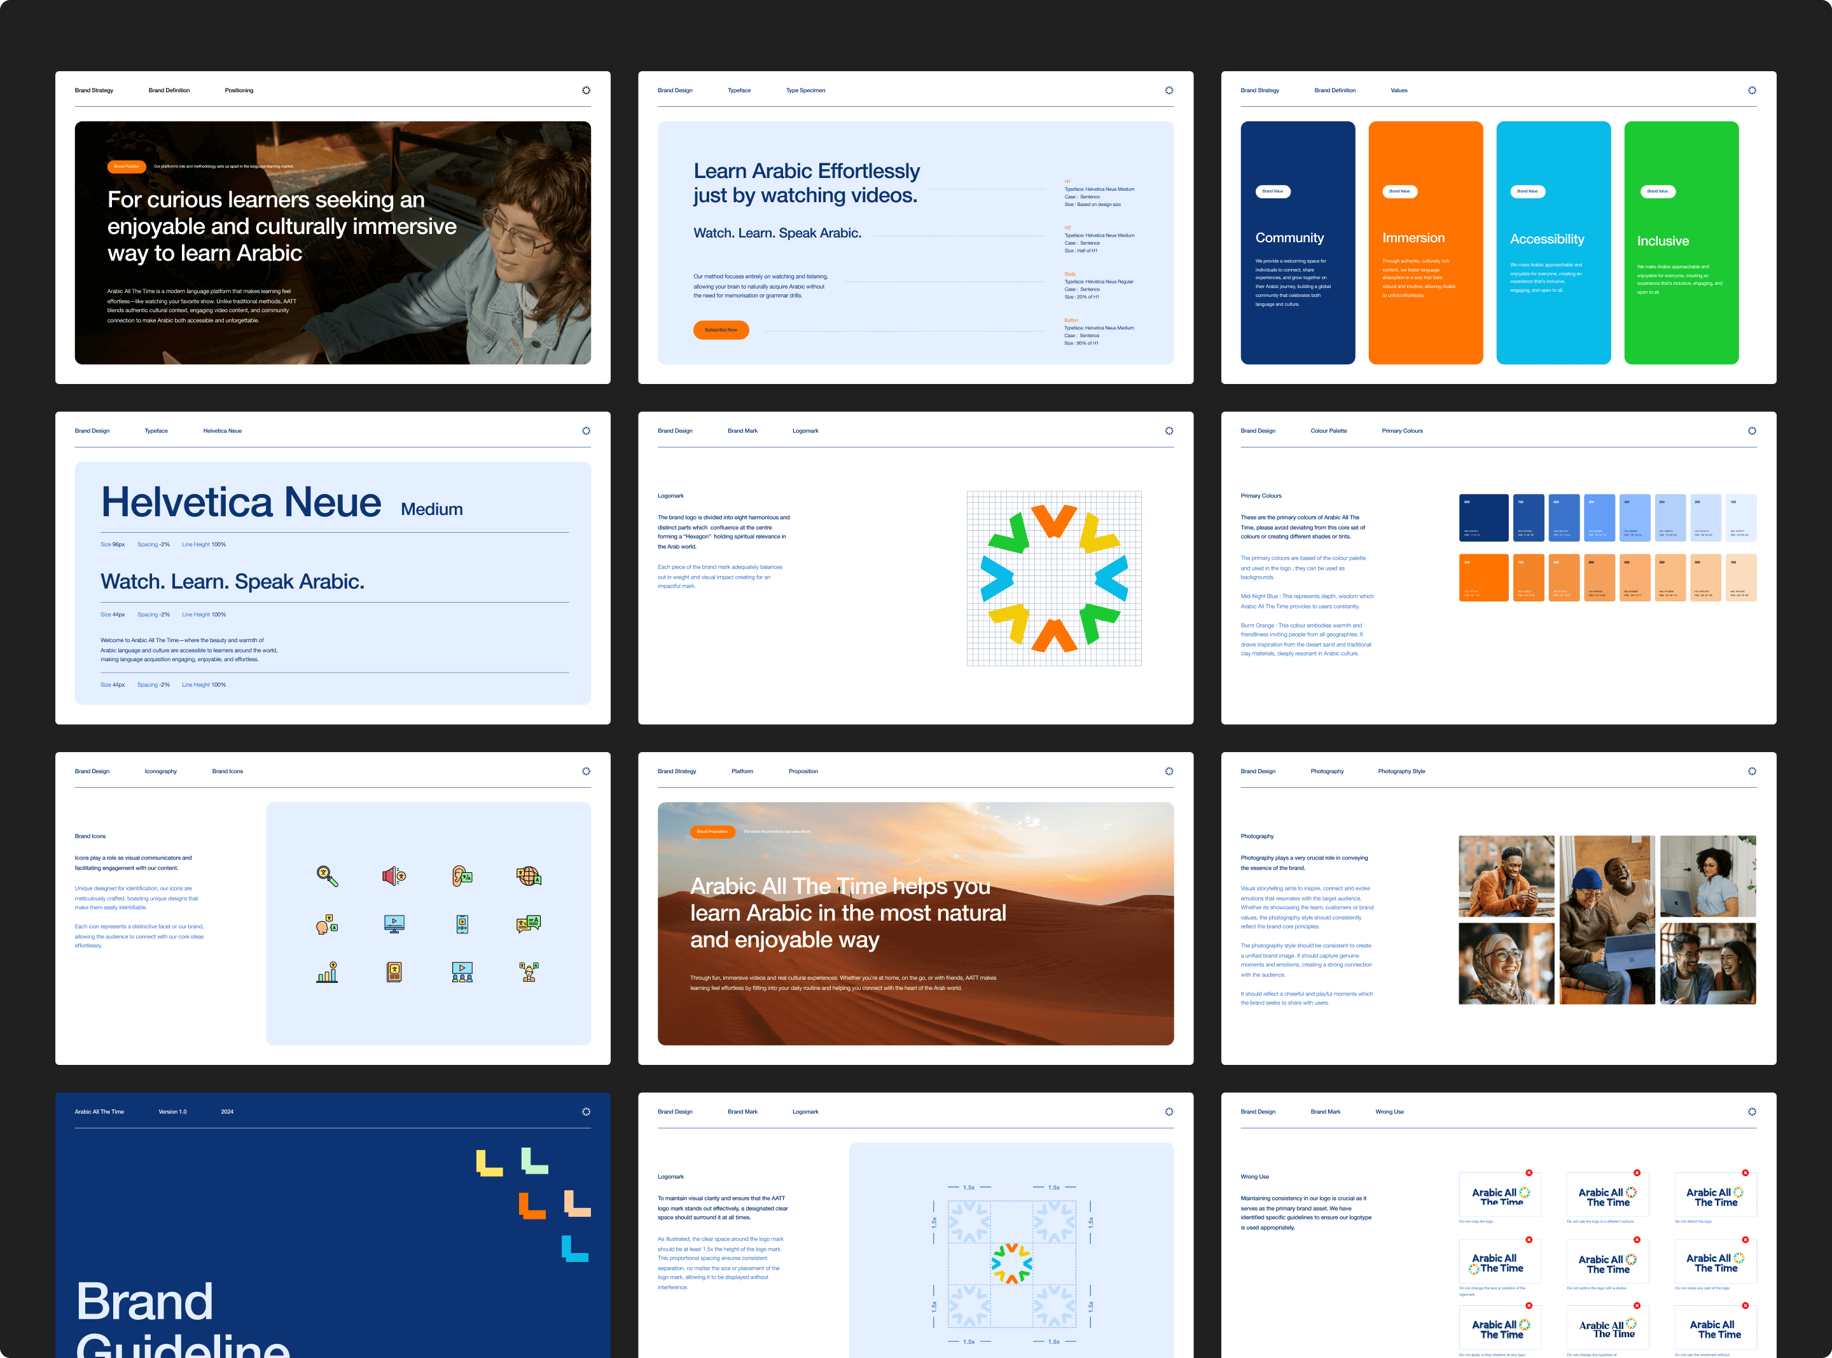Click the 'Medium' weight label beside the large title
The image size is (1832, 1358).
[x=432, y=509]
